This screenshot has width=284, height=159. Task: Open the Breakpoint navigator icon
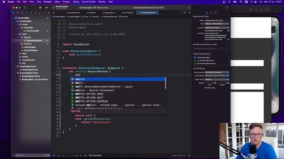(x=44, y=13)
